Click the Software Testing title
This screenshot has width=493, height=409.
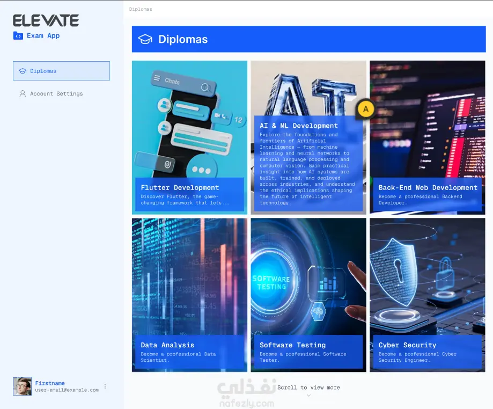pyautogui.click(x=293, y=345)
